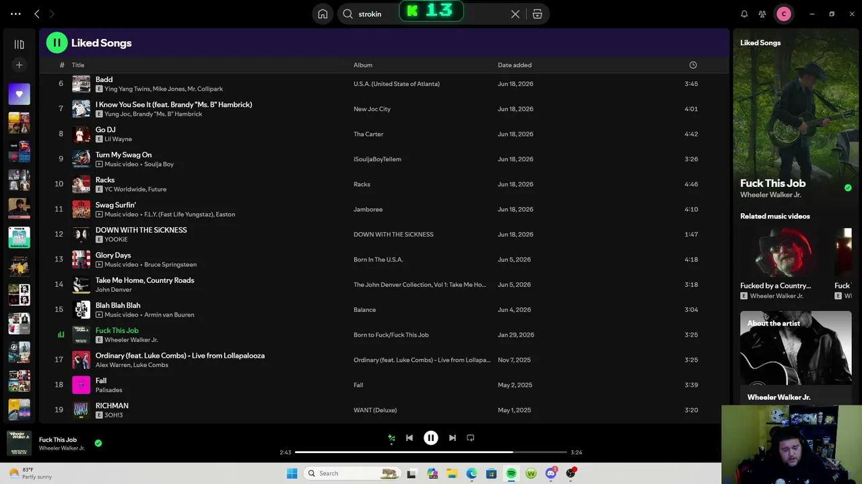Select the song Swag Surfin'
Viewport: 862px width, 484px height.
click(116, 205)
